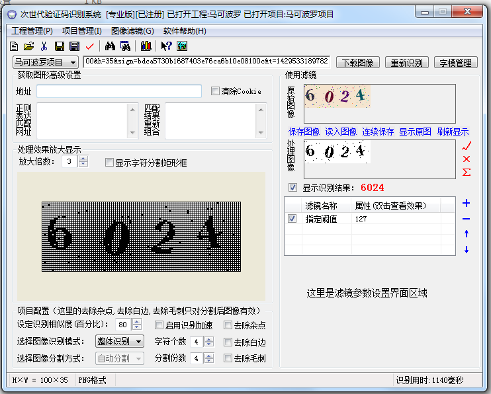Viewport: 491px width, 394px height.
Task: Open the 工程管理(P) menu
Action: 32,30
